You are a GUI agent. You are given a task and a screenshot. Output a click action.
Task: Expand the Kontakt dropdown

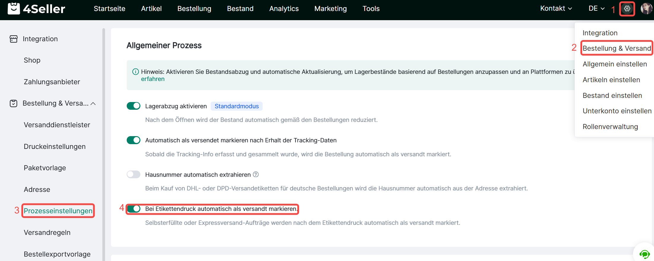(x=556, y=9)
